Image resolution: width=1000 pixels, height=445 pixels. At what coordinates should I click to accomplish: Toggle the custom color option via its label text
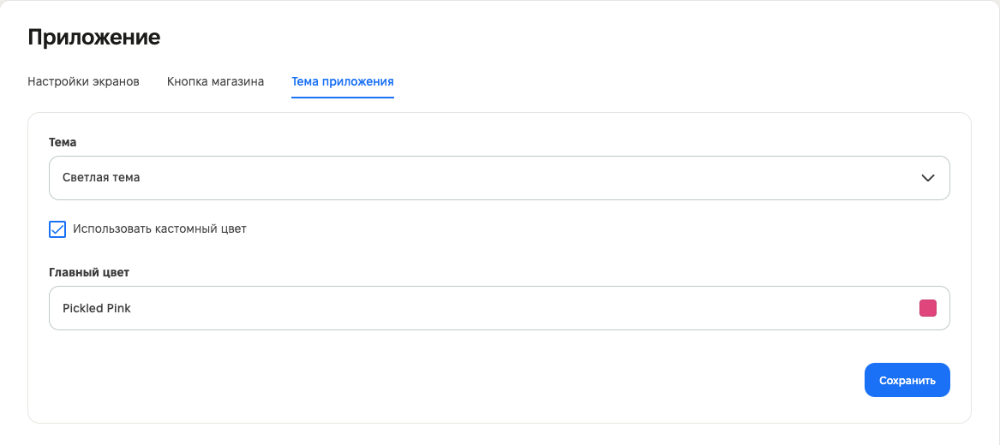159,228
